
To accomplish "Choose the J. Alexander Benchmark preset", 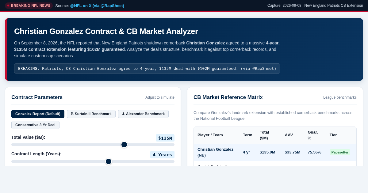I will [143, 114].
